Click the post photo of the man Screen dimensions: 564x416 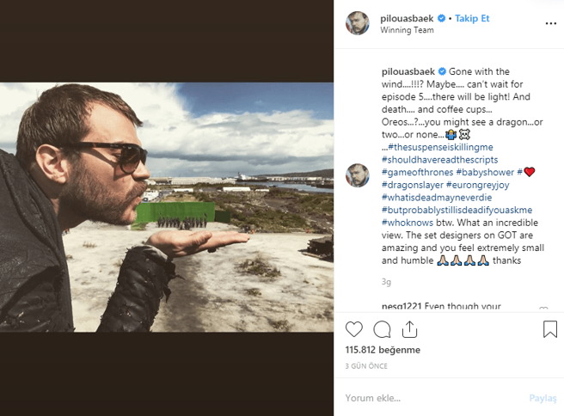tap(167, 207)
